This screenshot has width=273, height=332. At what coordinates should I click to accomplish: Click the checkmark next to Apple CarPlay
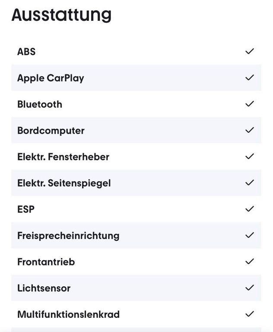[x=249, y=78]
